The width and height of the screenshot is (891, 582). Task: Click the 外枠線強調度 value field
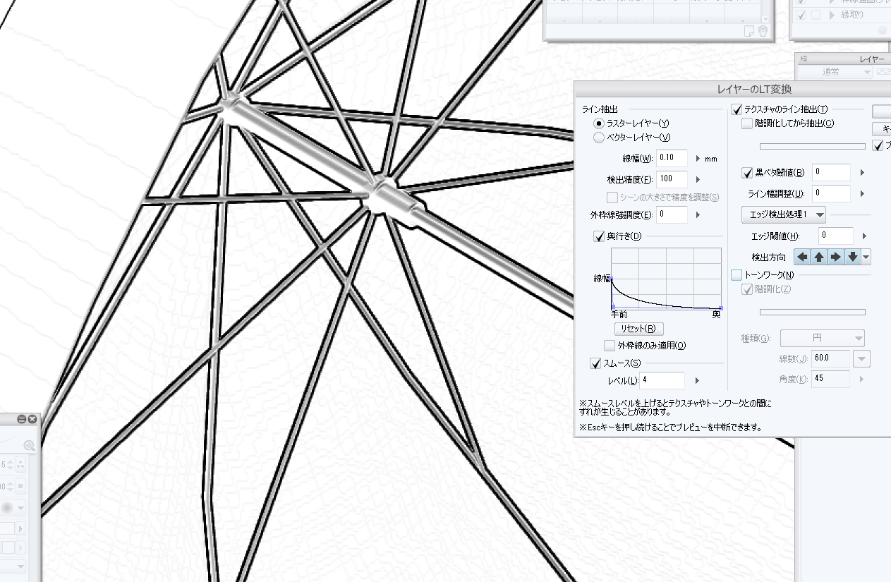pyautogui.click(x=672, y=214)
